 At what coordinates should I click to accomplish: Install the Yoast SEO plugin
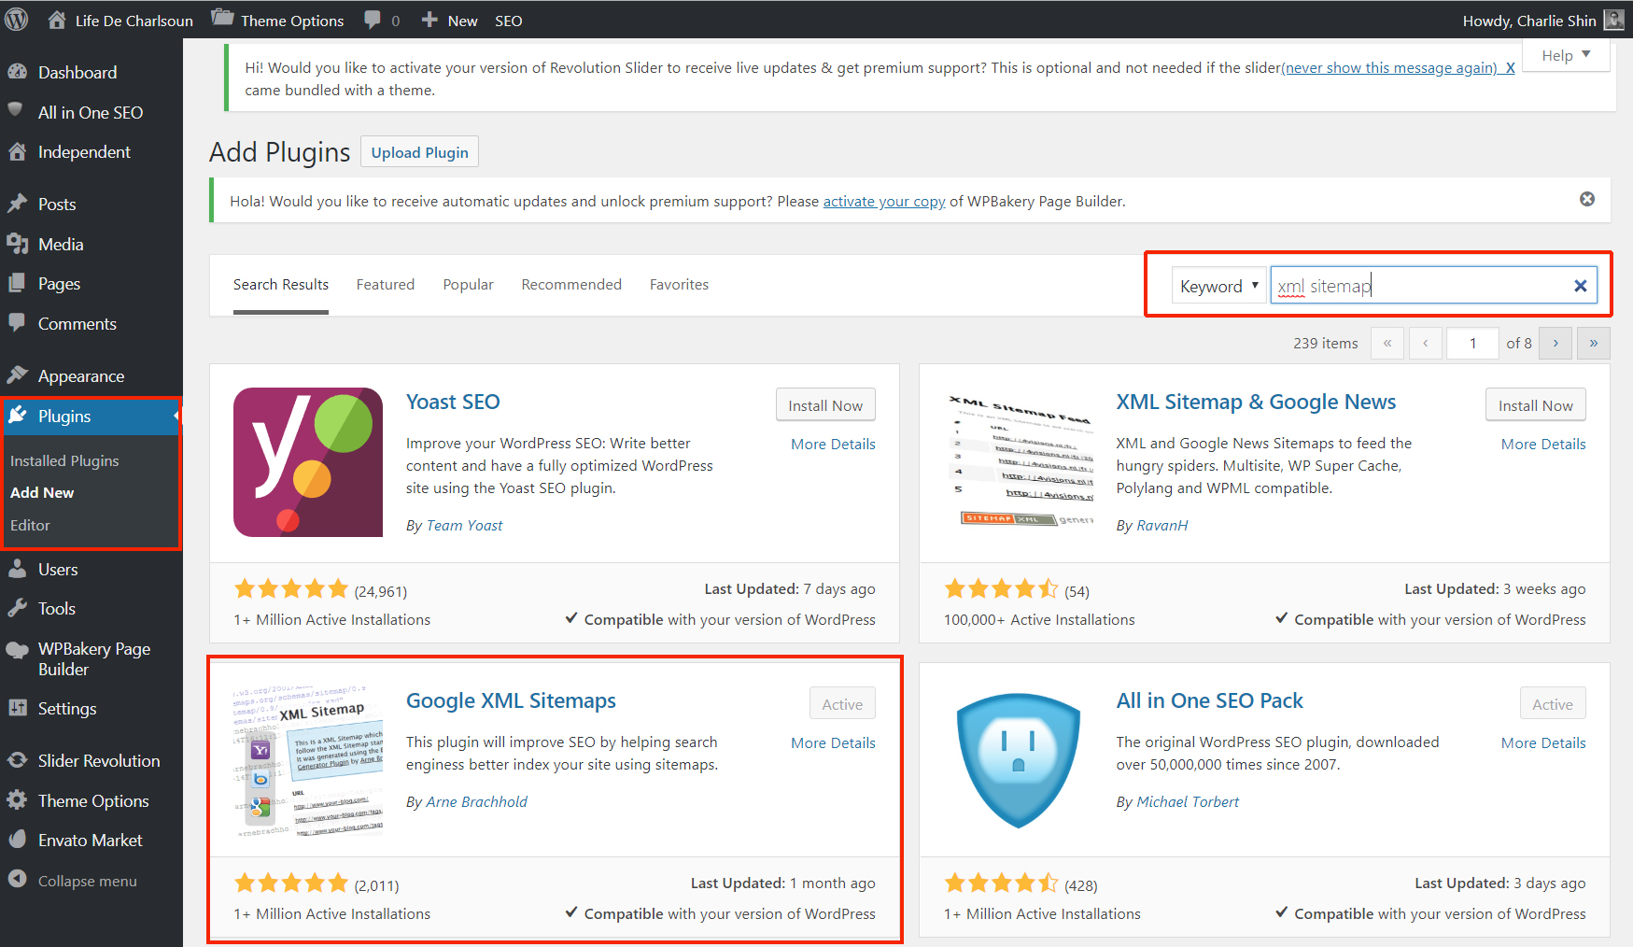(x=825, y=405)
